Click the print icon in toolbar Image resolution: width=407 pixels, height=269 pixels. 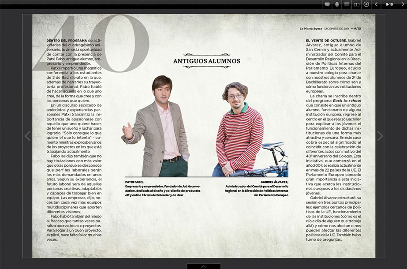pos(337,4)
